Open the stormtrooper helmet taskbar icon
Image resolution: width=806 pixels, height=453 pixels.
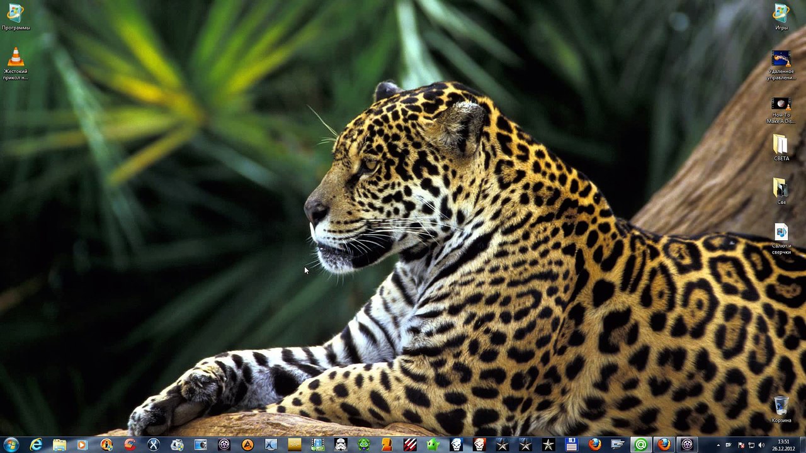[341, 445]
